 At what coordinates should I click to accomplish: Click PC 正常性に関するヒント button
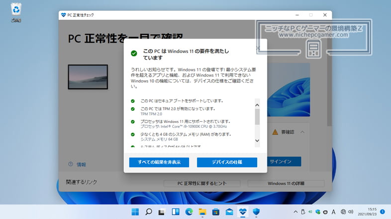pyautogui.click(x=202, y=183)
